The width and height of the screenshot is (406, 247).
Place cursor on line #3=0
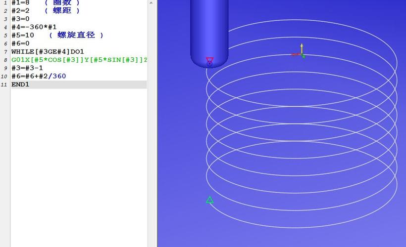click(x=20, y=19)
